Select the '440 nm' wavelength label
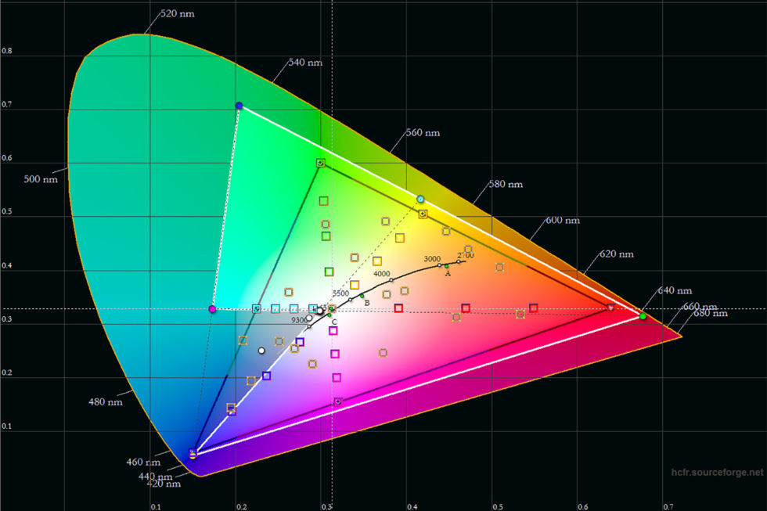The height and width of the screenshot is (511, 767). (155, 476)
